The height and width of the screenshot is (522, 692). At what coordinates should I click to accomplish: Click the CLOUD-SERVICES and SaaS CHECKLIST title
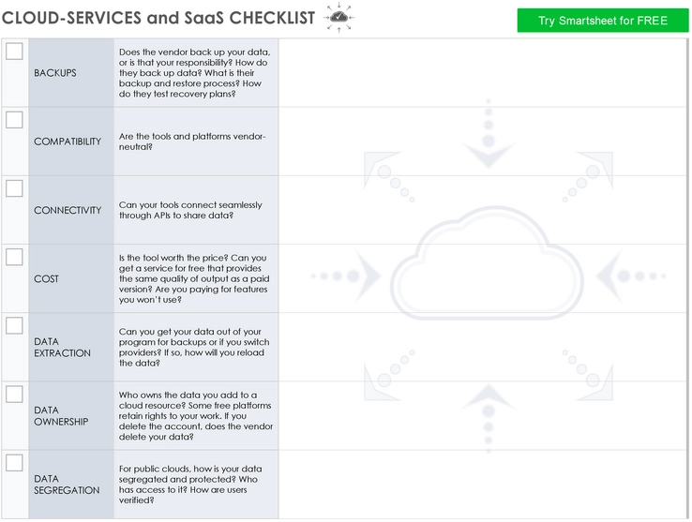158,18
